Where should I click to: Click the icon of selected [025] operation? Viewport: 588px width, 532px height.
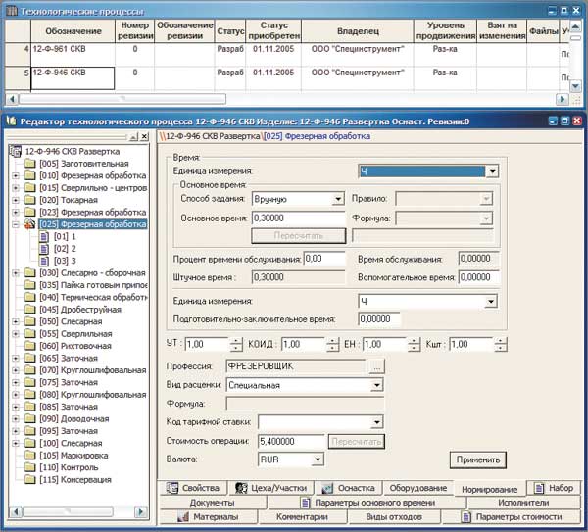[x=29, y=224]
